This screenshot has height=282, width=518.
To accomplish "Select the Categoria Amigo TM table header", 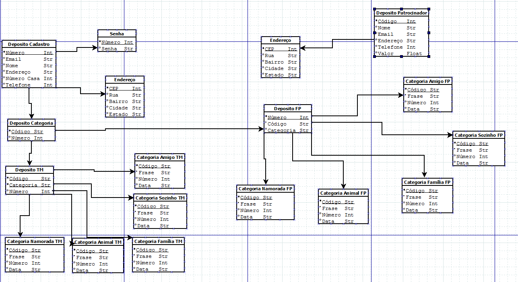I will click(160, 157).
